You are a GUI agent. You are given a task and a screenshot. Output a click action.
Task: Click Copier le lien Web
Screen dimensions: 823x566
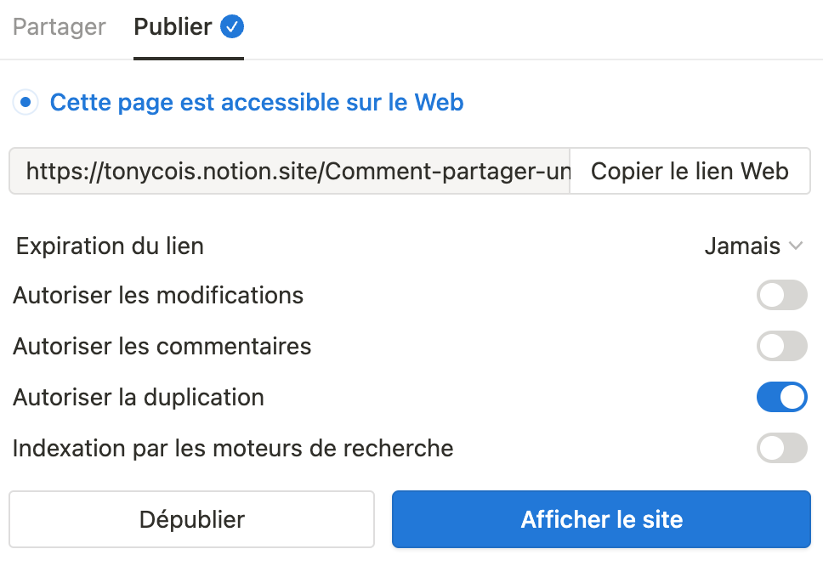pos(690,171)
